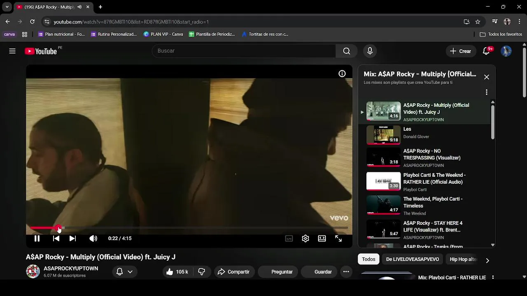
Task: Select Hip Hop alternativo filter chip
Action: tap(463, 259)
